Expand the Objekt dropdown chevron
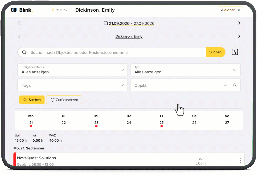Image resolution: width=257 pixels, height=175 pixels. pyautogui.click(x=225, y=85)
